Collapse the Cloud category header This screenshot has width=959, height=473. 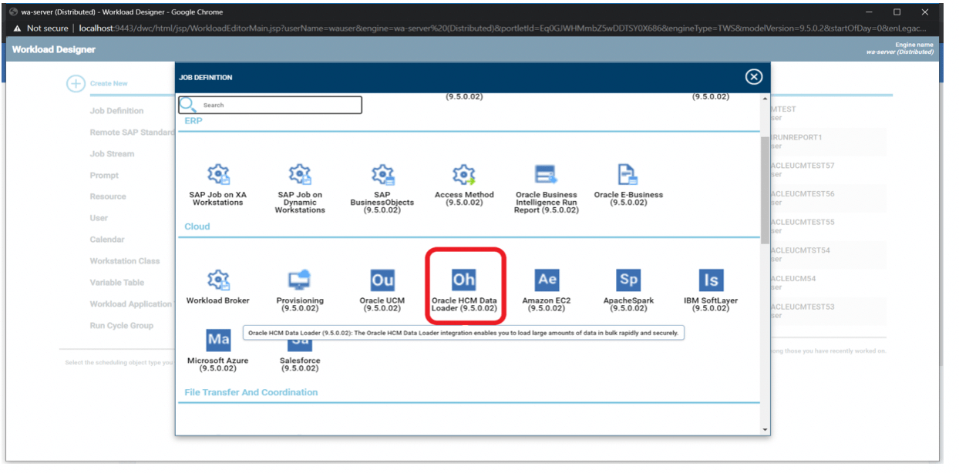pyautogui.click(x=196, y=226)
